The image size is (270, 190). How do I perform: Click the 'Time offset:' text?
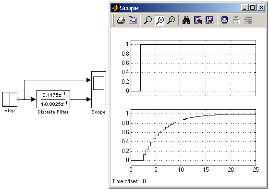(x=125, y=181)
